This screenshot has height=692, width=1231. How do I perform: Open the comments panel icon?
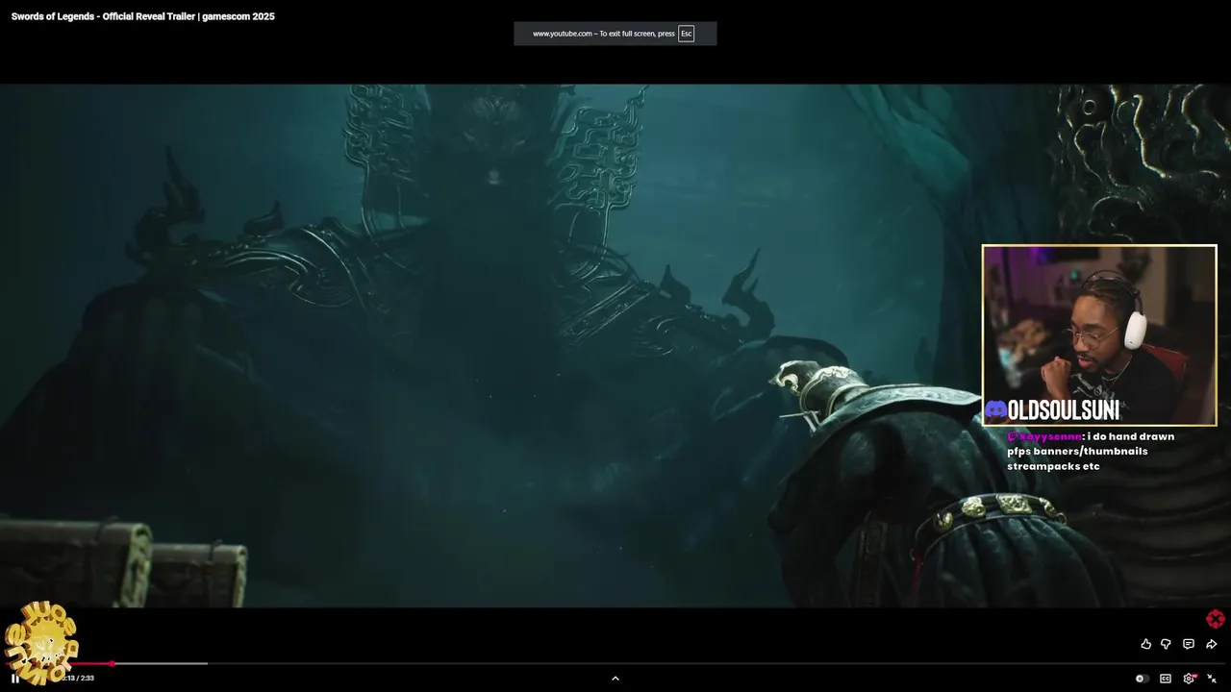pos(1189,644)
